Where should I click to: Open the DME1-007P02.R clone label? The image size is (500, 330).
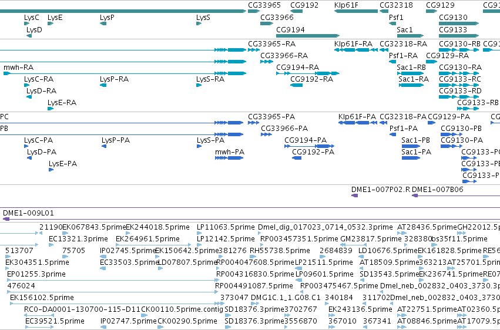[381, 190]
